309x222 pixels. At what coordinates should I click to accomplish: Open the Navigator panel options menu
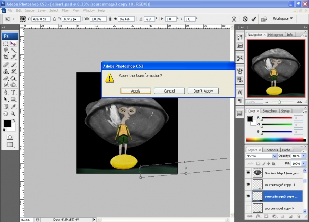click(x=304, y=36)
